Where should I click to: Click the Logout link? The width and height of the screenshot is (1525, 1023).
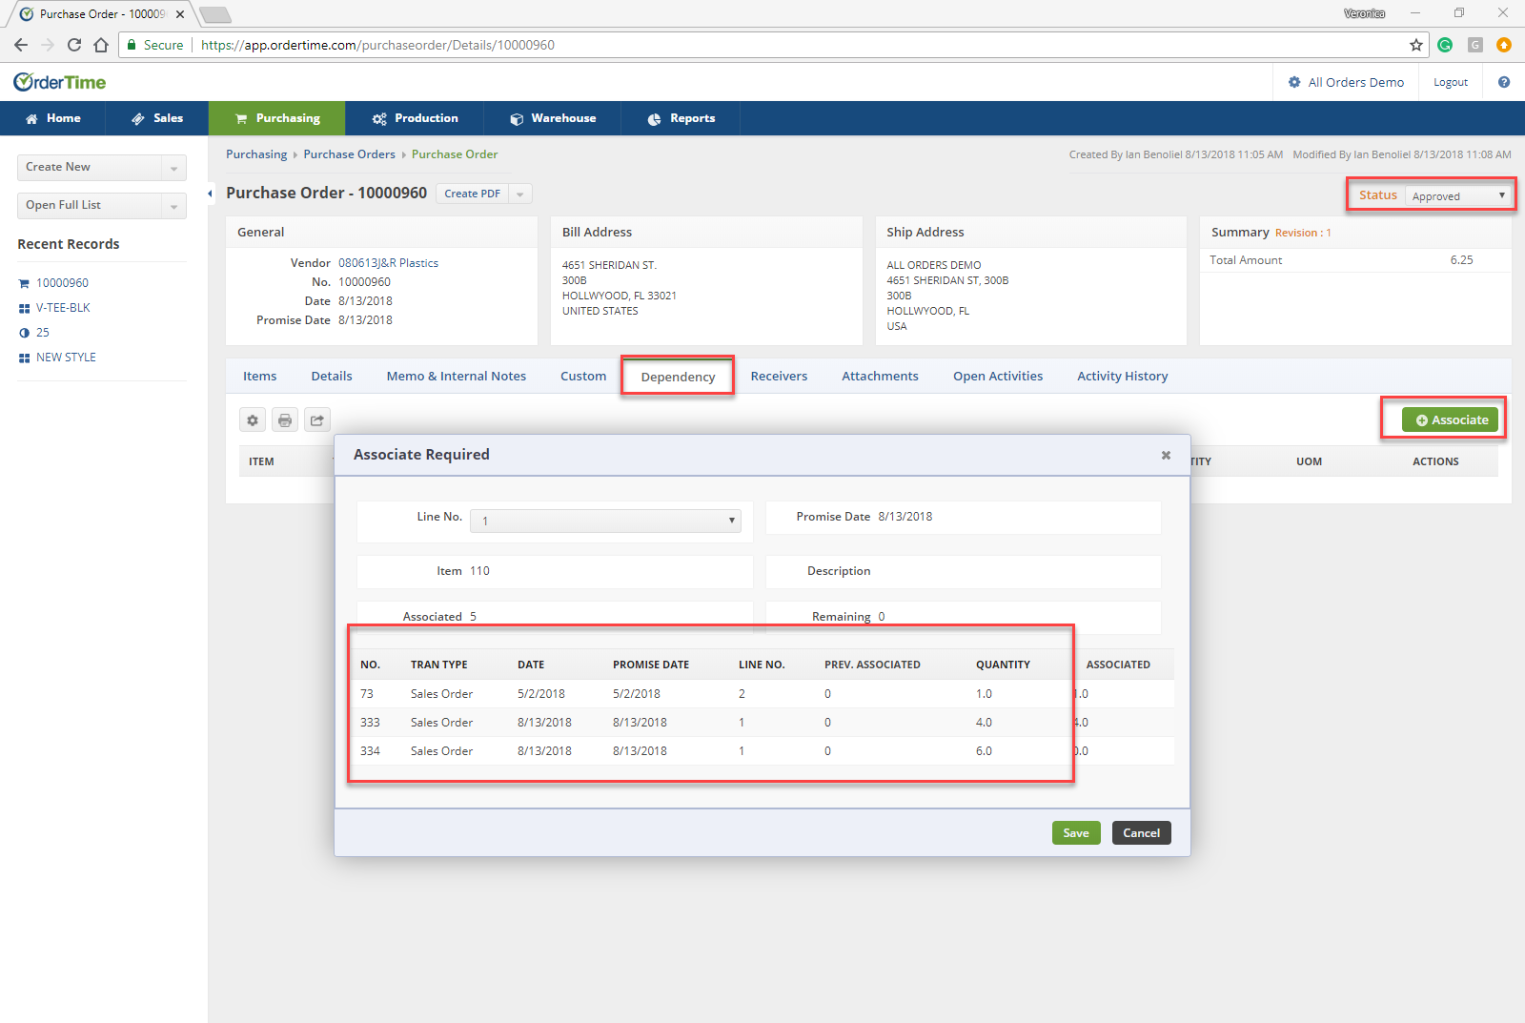(x=1451, y=83)
